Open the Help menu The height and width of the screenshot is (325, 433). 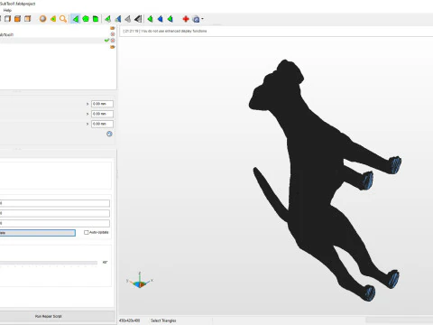coord(7,10)
